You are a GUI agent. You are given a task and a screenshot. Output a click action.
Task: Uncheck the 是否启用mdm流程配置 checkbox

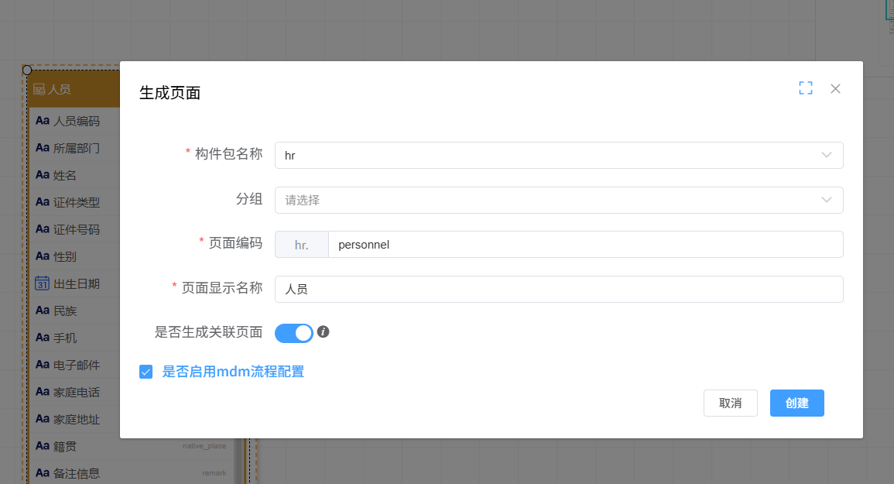coord(146,372)
